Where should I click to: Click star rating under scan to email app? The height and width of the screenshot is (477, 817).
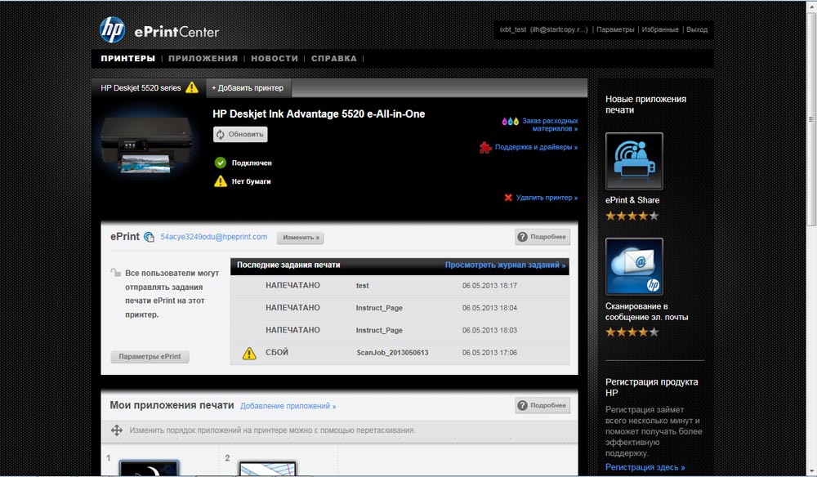[x=632, y=332]
